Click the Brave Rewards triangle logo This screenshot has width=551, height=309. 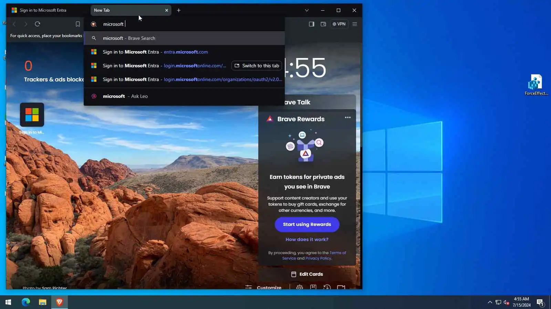tap(270, 119)
